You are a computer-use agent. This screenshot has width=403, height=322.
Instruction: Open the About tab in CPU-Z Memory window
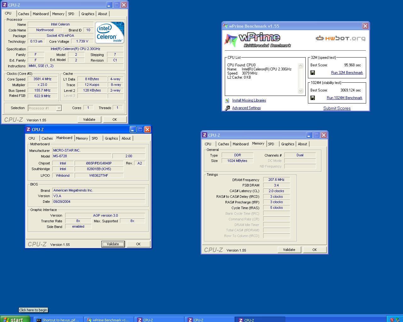coord(303,144)
